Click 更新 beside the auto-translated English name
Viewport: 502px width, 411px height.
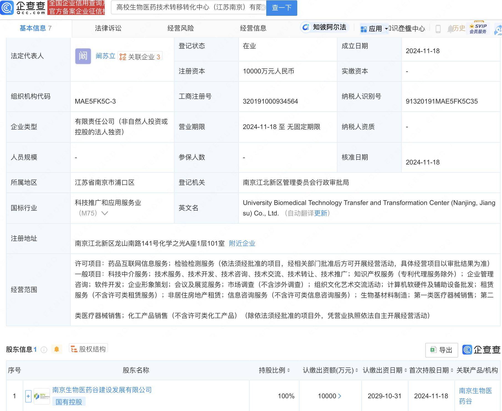[x=321, y=213]
